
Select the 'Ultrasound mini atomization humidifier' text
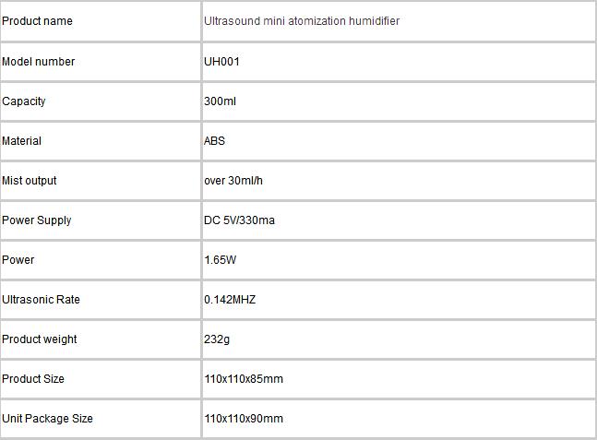coord(302,21)
